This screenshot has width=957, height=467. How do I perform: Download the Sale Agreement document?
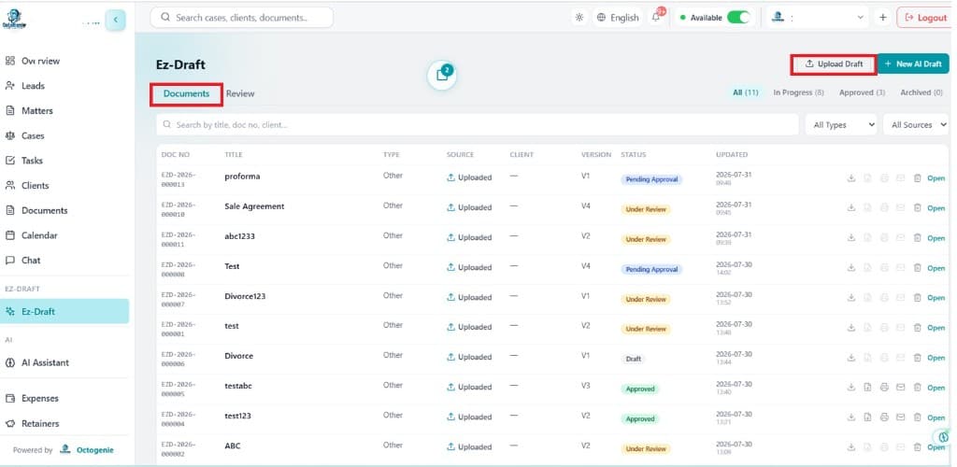tap(850, 208)
